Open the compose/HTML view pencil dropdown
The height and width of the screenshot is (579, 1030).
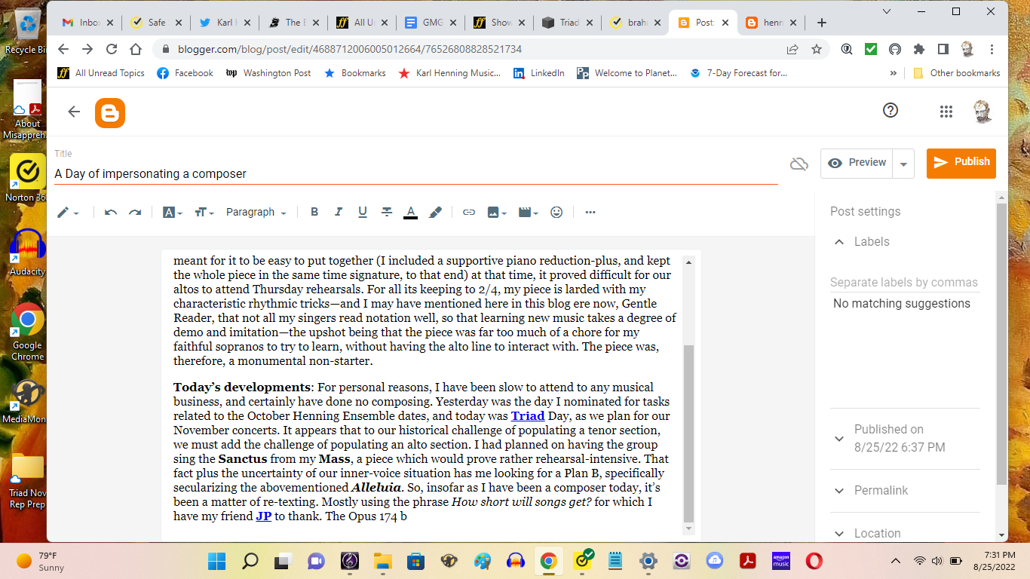68,213
